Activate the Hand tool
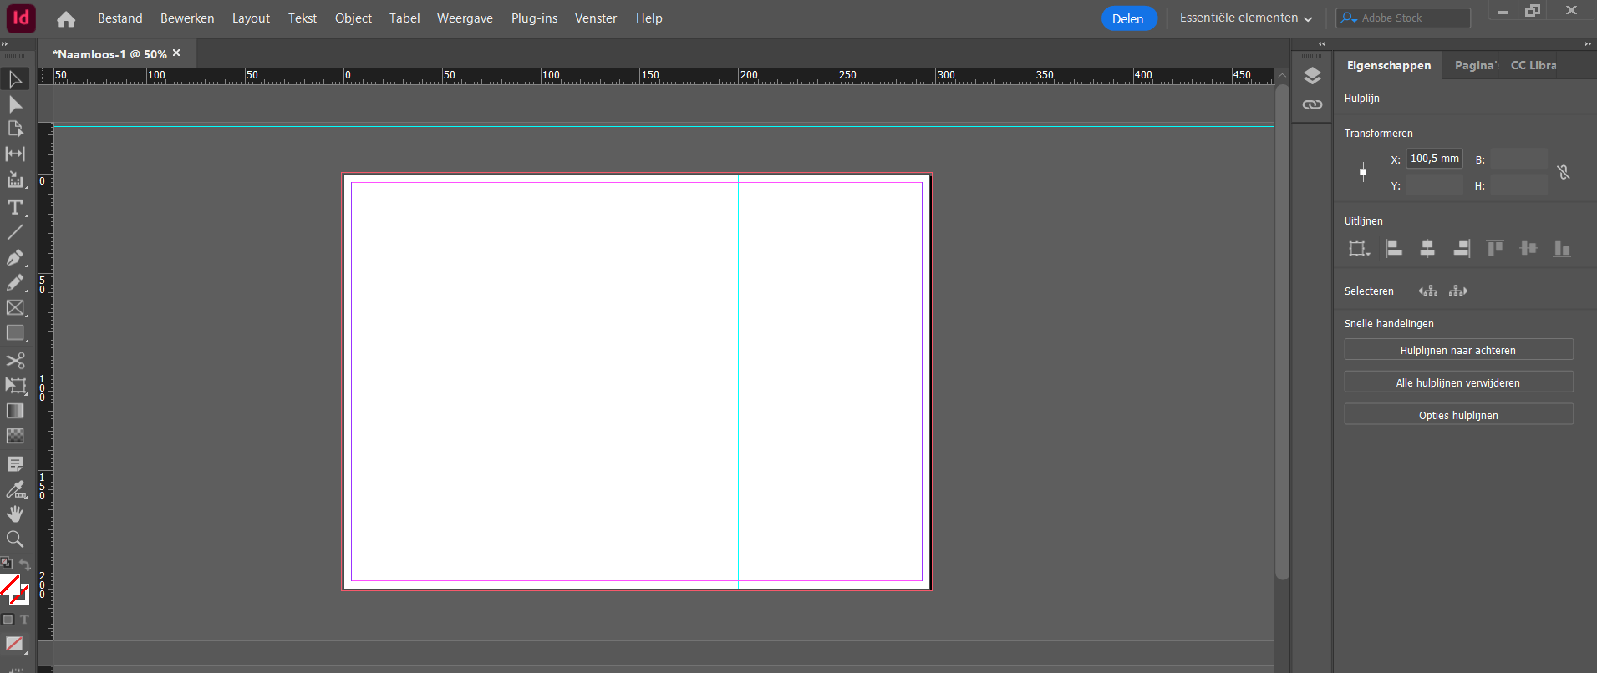The width and height of the screenshot is (1597, 673). click(x=15, y=514)
